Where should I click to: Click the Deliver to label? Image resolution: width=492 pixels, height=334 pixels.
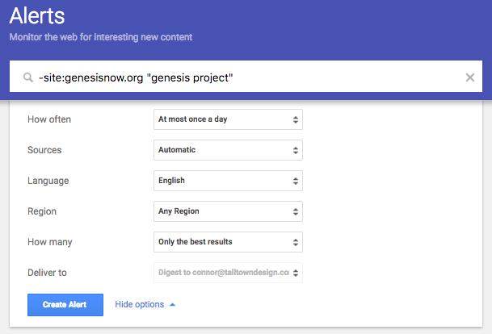pos(47,273)
